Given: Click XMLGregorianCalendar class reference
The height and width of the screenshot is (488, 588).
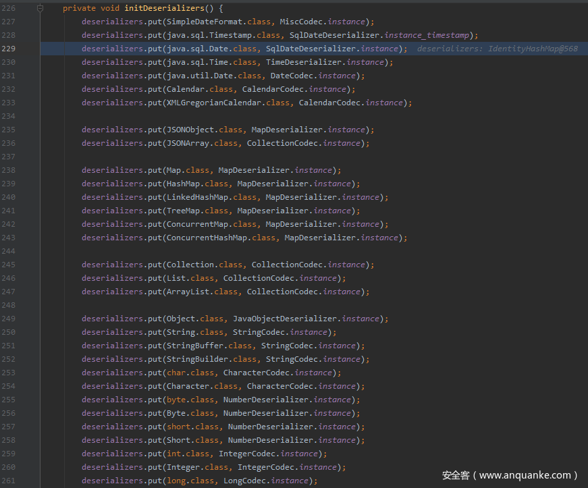Looking at the screenshot, I should [x=213, y=103].
